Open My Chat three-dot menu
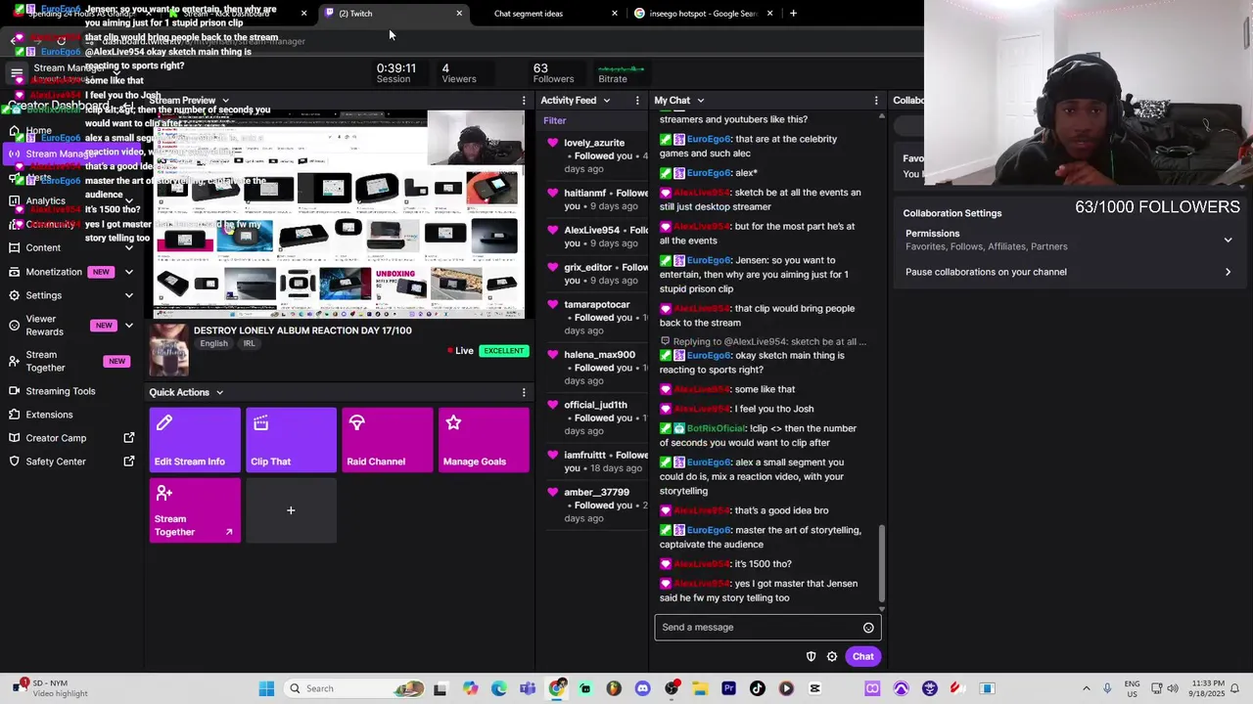The image size is (1253, 704). click(x=876, y=101)
